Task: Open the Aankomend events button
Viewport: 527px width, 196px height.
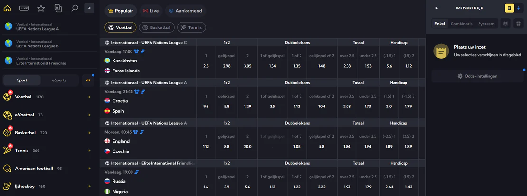Action: [185, 11]
